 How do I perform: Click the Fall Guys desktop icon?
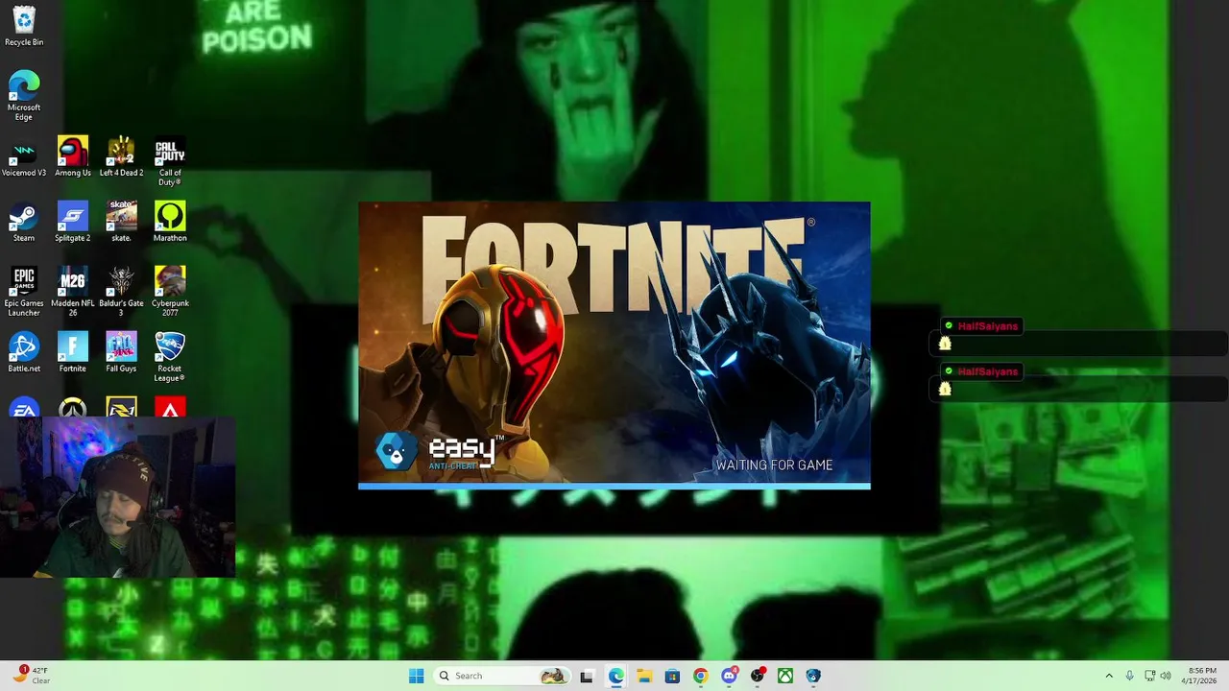(x=121, y=352)
